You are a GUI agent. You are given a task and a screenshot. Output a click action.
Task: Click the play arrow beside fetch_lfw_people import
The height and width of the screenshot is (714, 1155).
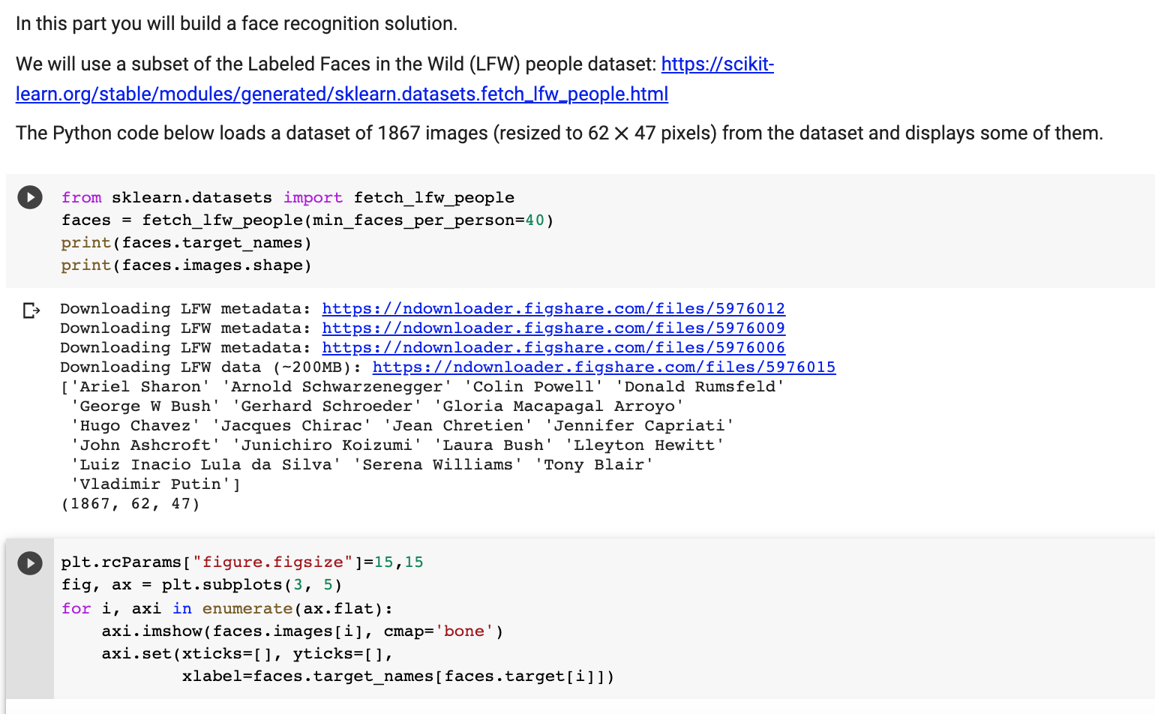pos(30,197)
